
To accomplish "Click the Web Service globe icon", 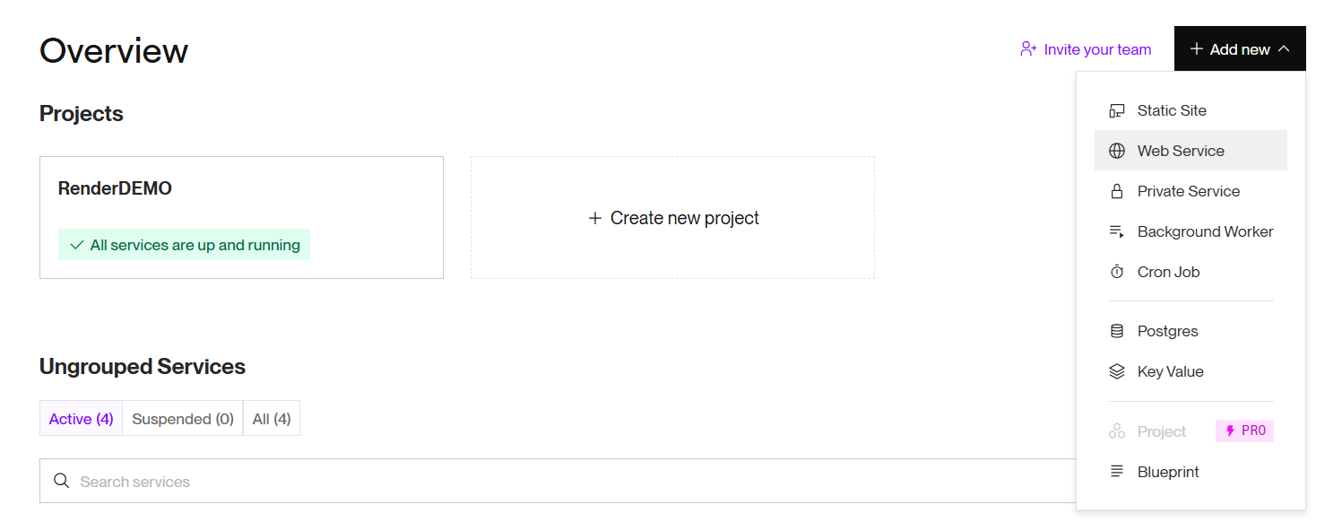I will click(1116, 151).
